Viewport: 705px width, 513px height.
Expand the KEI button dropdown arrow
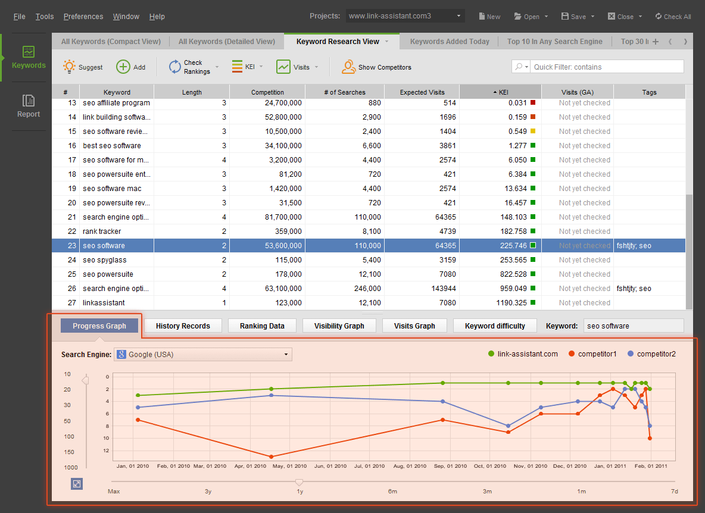[x=261, y=67]
